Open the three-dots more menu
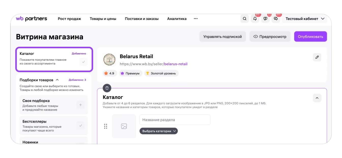This screenshot has width=342, height=158. 196,19
